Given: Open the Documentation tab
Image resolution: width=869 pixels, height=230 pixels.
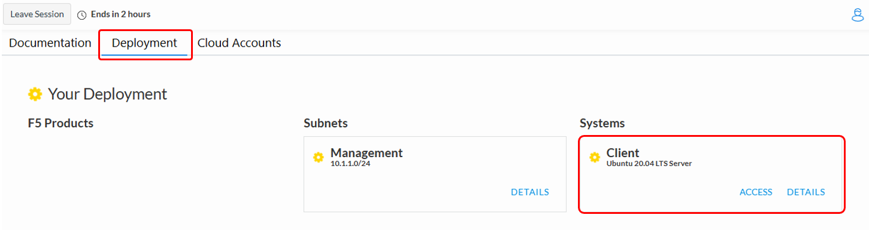Looking at the screenshot, I should (x=50, y=43).
